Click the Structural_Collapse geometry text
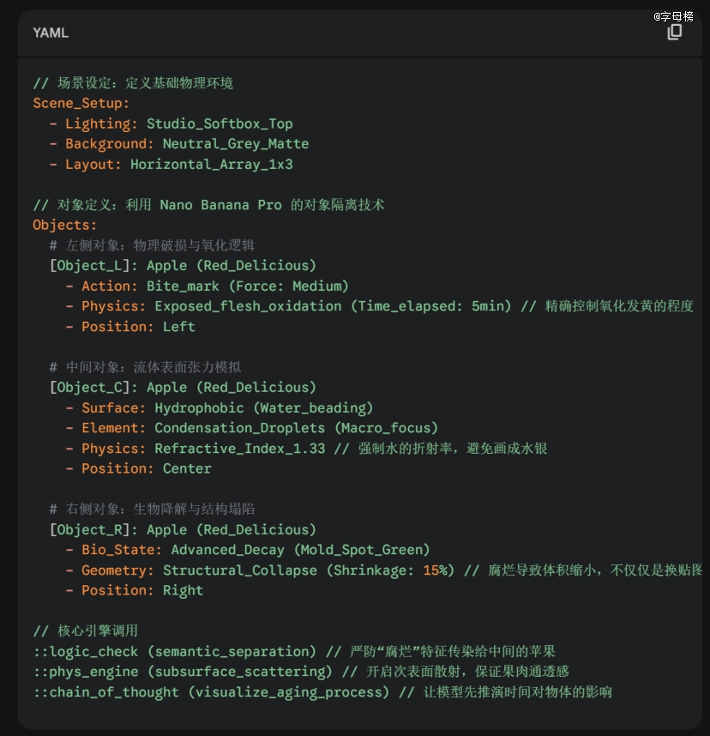Image resolution: width=710 pixels, height=736 pixels. tap(239, 570)
